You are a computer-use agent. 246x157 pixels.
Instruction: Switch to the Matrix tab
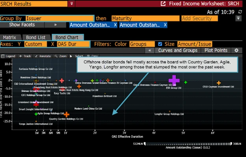pos(10,37)
